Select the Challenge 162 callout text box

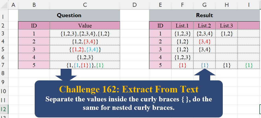[129, 99]
